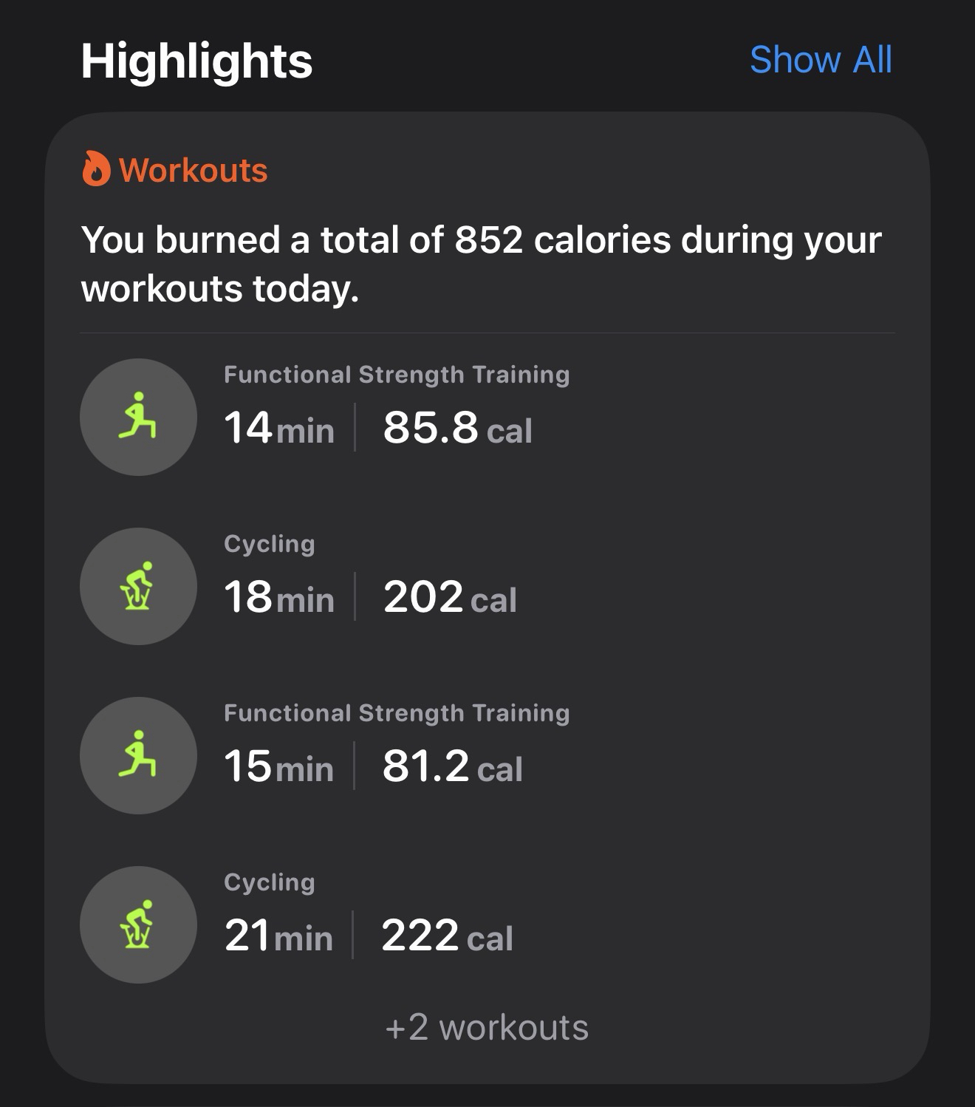Select the 15 min duration
Image resolution: width=975 pixels, height=1107 pixels.
[278, 766]
